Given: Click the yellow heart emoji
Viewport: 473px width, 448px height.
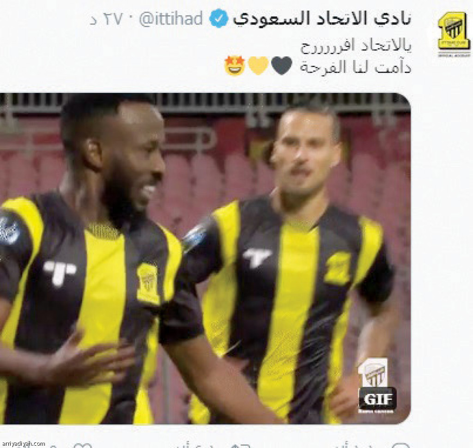Looking at the screenshot, I should (x=258, y=66).
